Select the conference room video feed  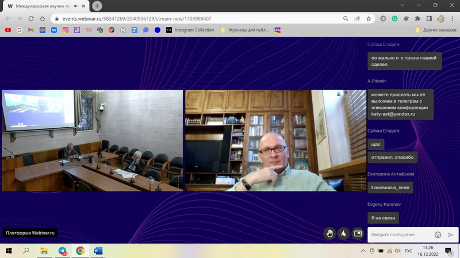point(92,140)
